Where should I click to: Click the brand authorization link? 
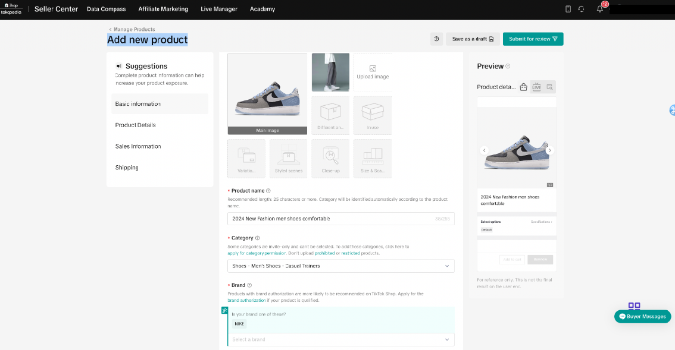pyautogui.click(x=246, y=300)
